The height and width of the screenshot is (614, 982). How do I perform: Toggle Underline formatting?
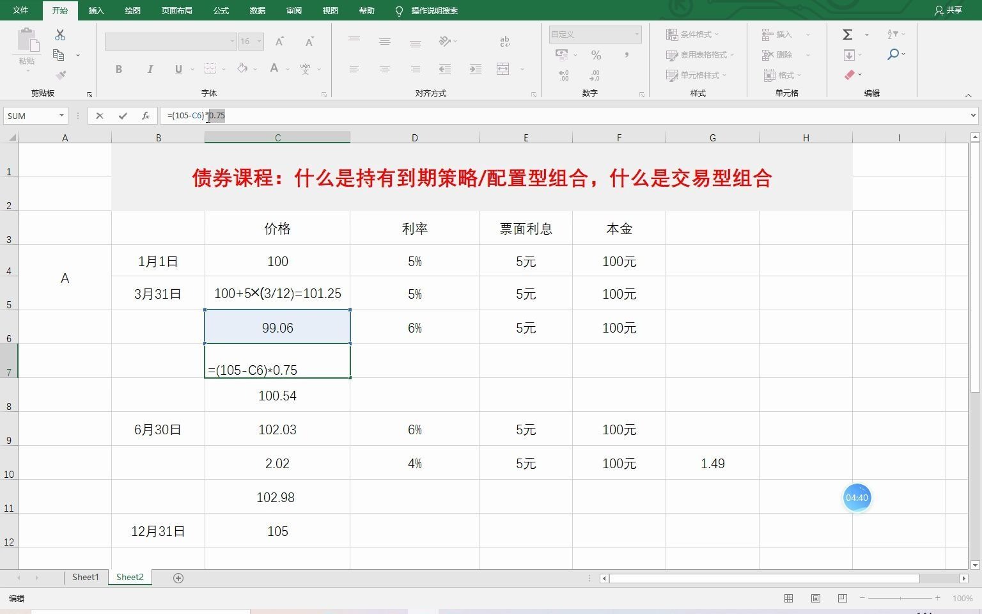pyautogui.click(x=178, y=69)
